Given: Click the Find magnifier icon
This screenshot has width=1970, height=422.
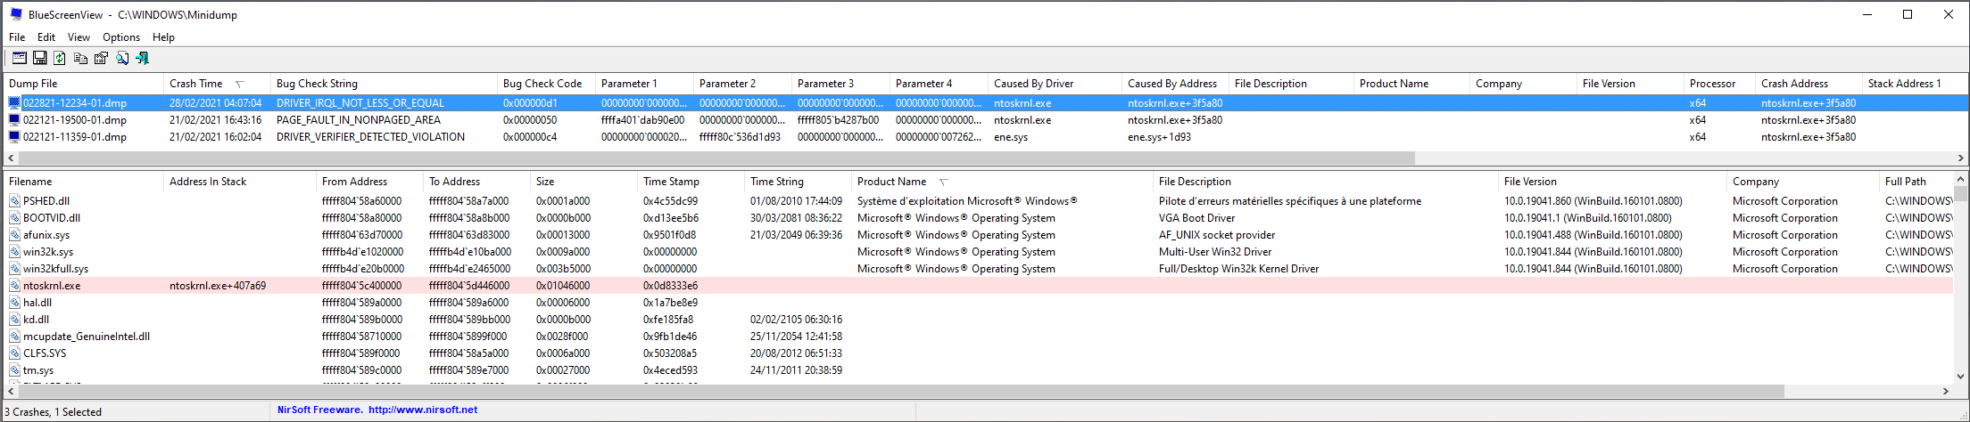Looking at the screenshot, I should click(x=122, y=58).
